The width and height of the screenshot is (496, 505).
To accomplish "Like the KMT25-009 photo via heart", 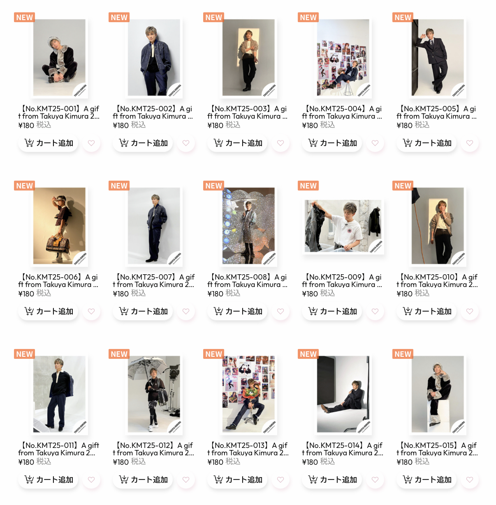I will pos(375,311).
